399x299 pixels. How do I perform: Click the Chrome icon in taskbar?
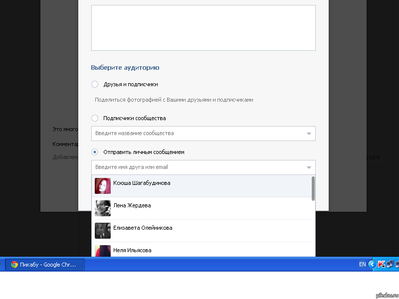click(14, 265)
